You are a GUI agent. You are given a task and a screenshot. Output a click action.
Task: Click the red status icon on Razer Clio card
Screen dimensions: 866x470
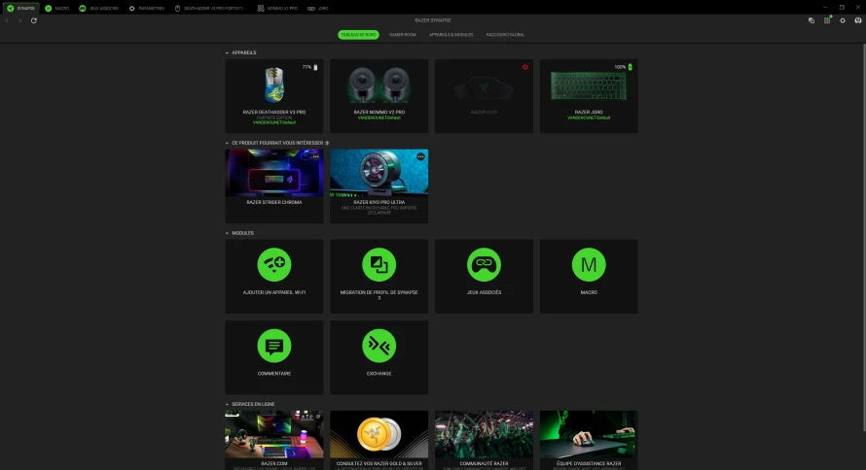pyautogui.click(x=525, y=67)
